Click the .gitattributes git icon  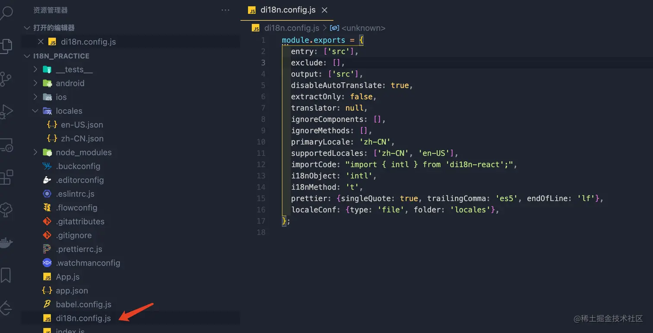(x=47, y=222)
